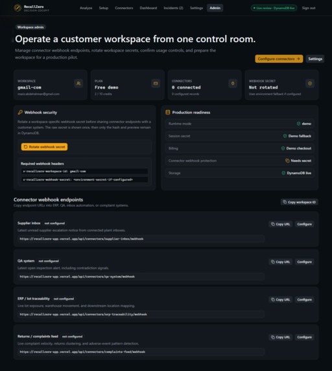Click the Live review DynamoDB live badge
The width and height of the screenshot is (332, 371).
(274, 8)
